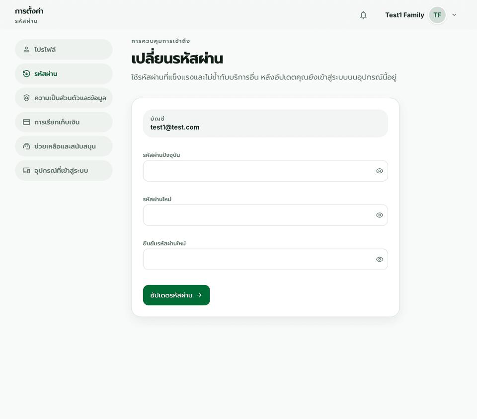The width and height of the screenshot is (477, 419).
Task: Select the รหัสผ่าน sidebar item
Action: [64, 73]
